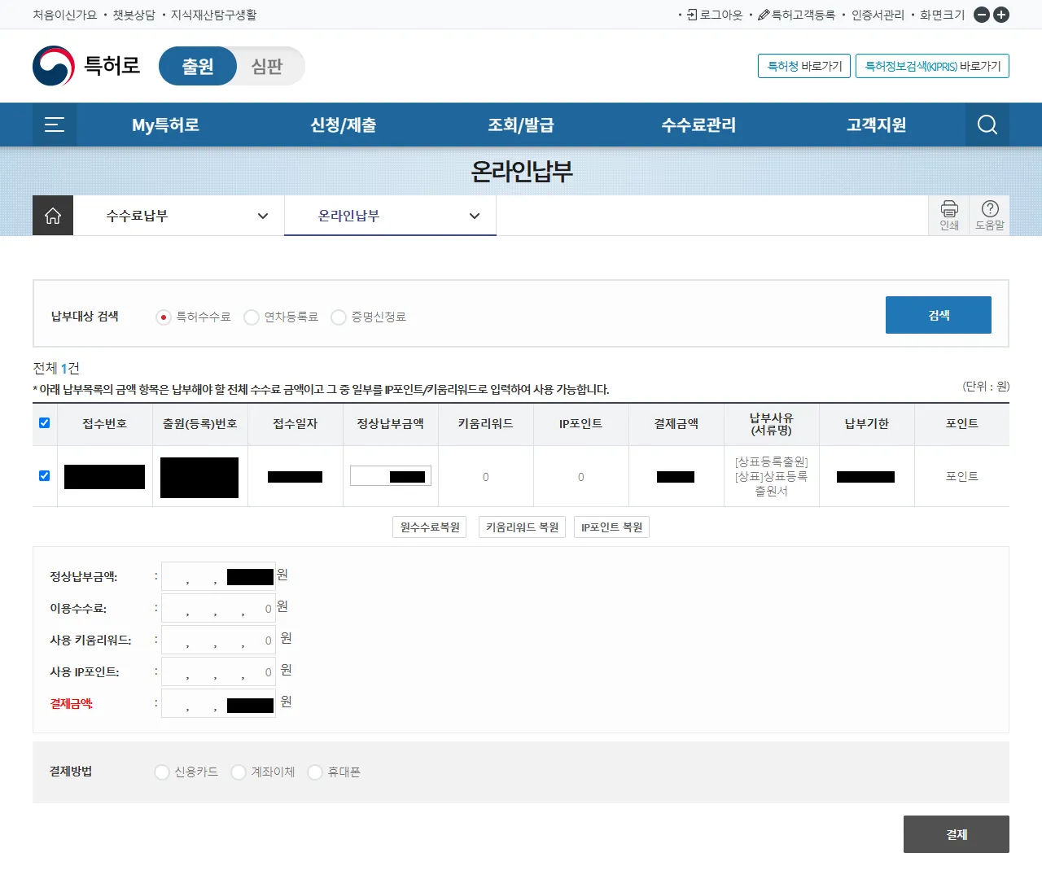This screenshot has width=1042, height=879.
Task: Select the 연차등록료 radio button
Action: [252, 317]
